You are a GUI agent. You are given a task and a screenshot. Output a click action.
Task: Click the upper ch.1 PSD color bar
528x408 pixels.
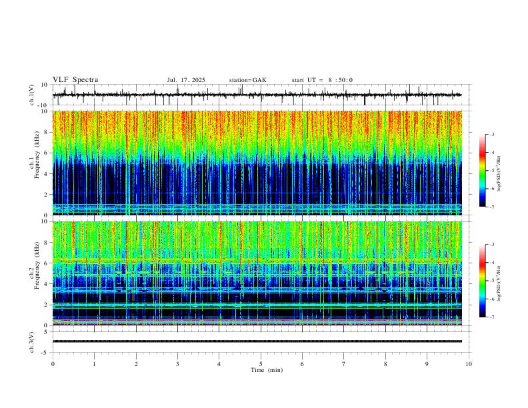(483, 171)
